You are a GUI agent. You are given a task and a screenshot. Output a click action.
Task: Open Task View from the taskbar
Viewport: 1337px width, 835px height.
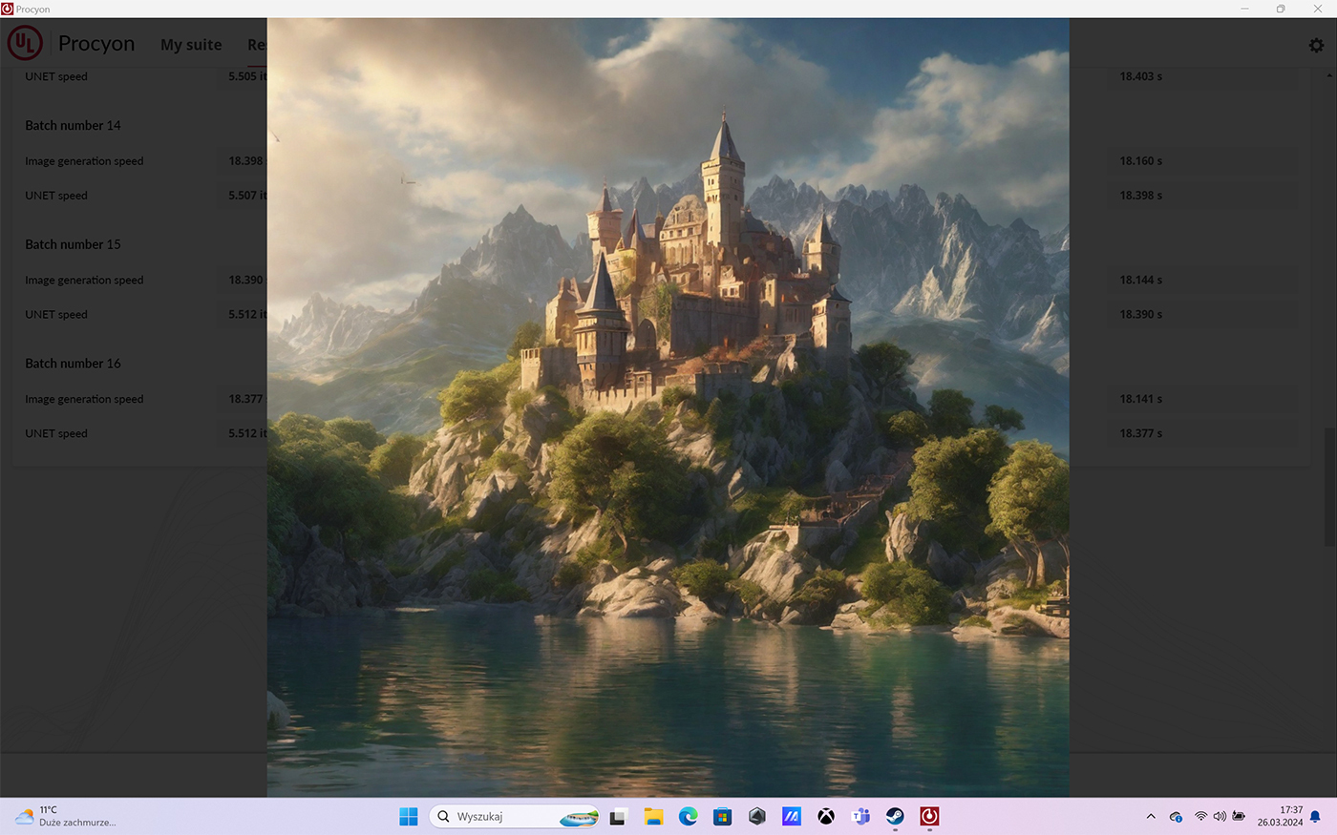click(x=618, y=817)
